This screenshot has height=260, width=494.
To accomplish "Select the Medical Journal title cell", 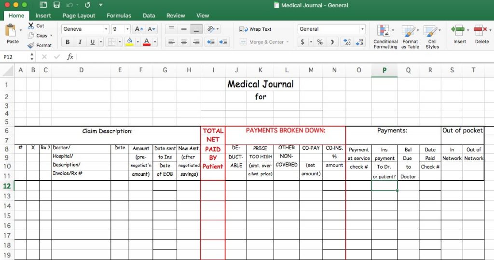I will [x=261, y=84].
